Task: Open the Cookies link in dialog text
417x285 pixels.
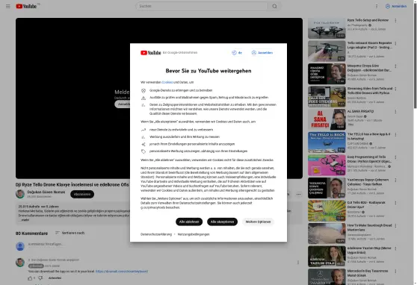Action: (x=167, y=82)
